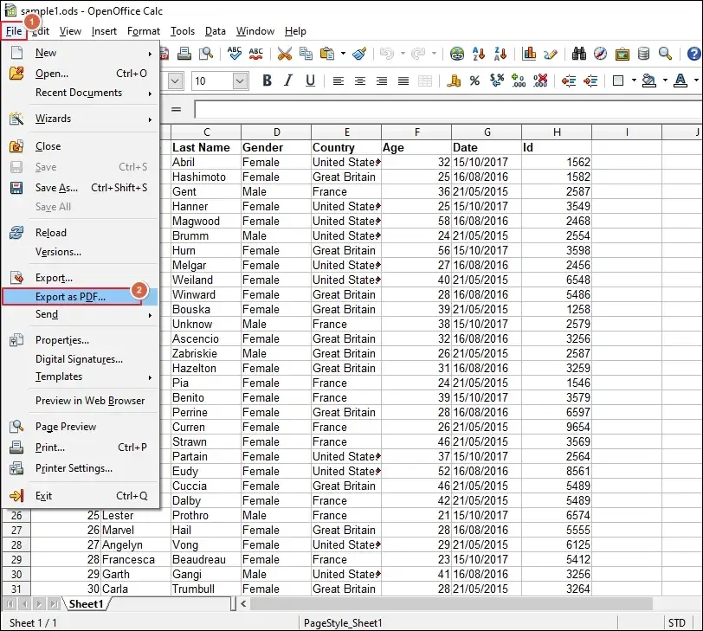Click horizontal scrollbar left arrow
This screenshot has width=703, height=631.
click(243, 603)
